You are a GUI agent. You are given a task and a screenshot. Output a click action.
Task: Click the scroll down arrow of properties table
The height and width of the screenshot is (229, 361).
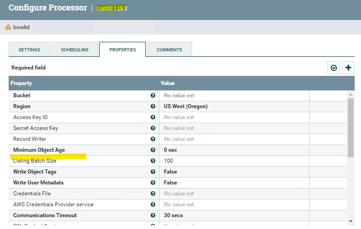point(351,221)
